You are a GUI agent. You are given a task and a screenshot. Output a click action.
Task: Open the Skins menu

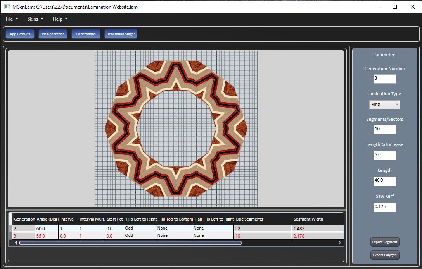pos(35,19)
